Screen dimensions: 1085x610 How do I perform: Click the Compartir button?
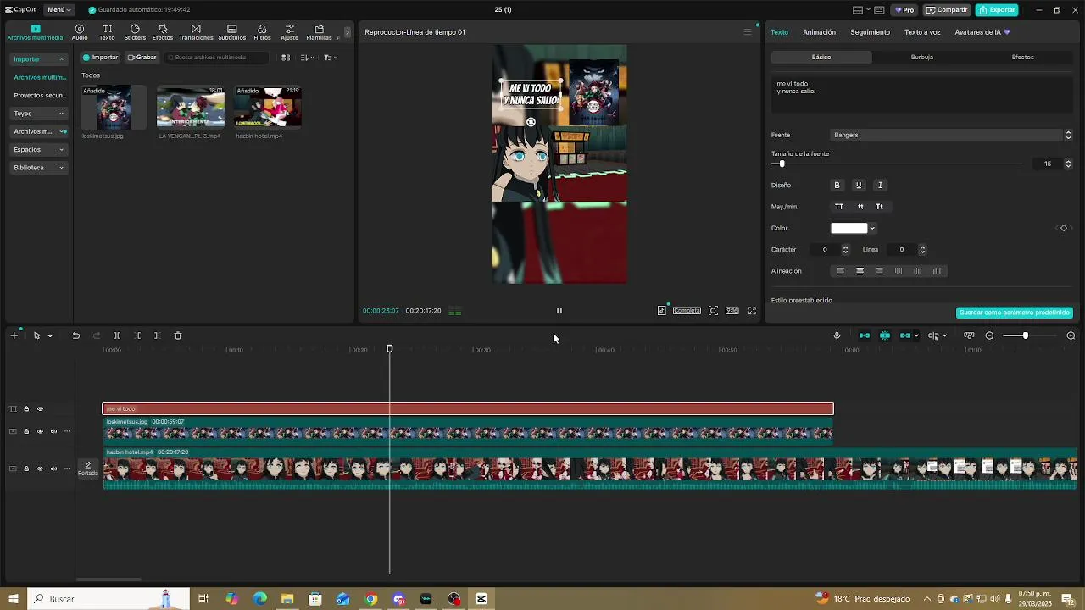(947, 10)
